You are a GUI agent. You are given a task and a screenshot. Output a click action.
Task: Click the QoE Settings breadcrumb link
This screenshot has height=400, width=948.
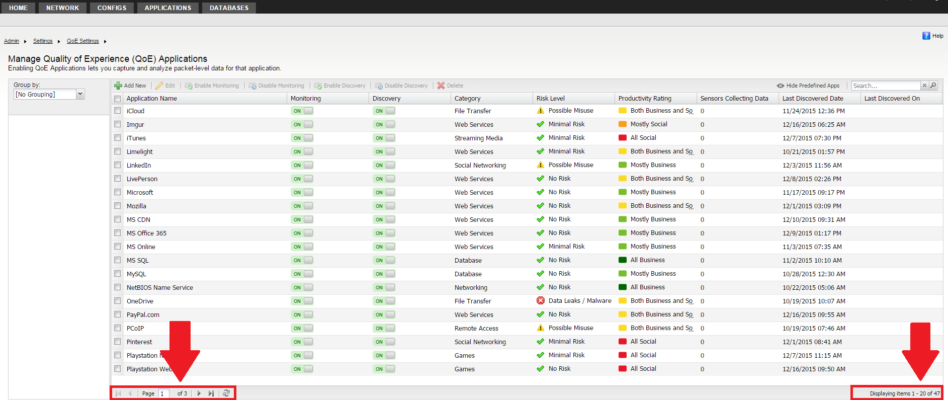83,41
